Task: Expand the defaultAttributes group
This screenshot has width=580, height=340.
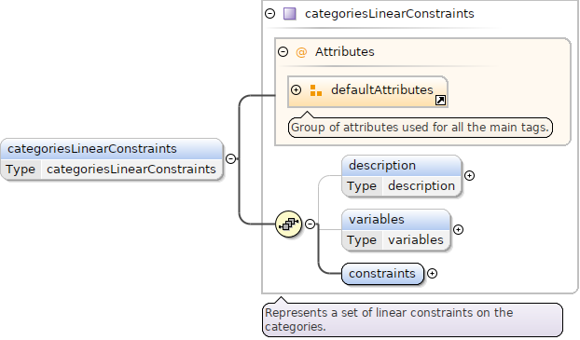Action: tap(296, 89)
